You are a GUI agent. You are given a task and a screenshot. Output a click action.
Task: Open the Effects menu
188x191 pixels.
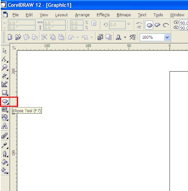coord(103,15)
